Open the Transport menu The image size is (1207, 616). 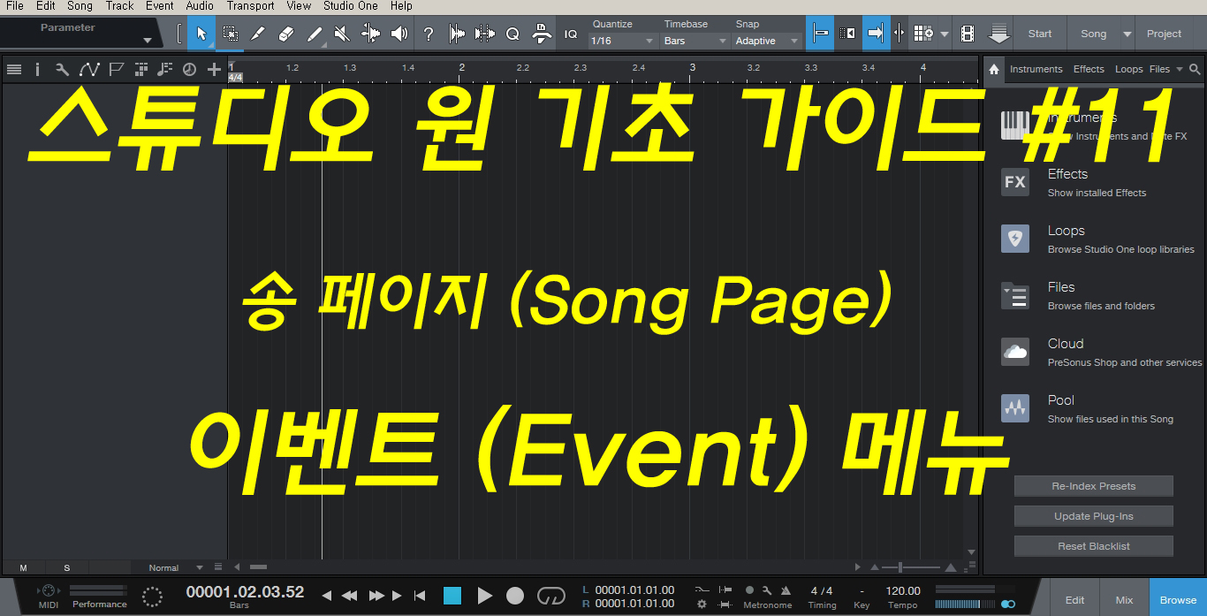pyautogui.click(x=250, y=5)
